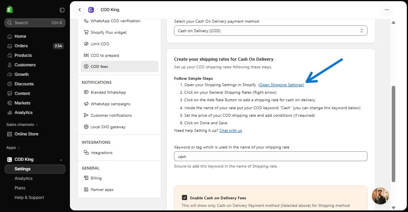Click the Customers person icon
Viewport: 408px width, 212px height.
point(10,65)
